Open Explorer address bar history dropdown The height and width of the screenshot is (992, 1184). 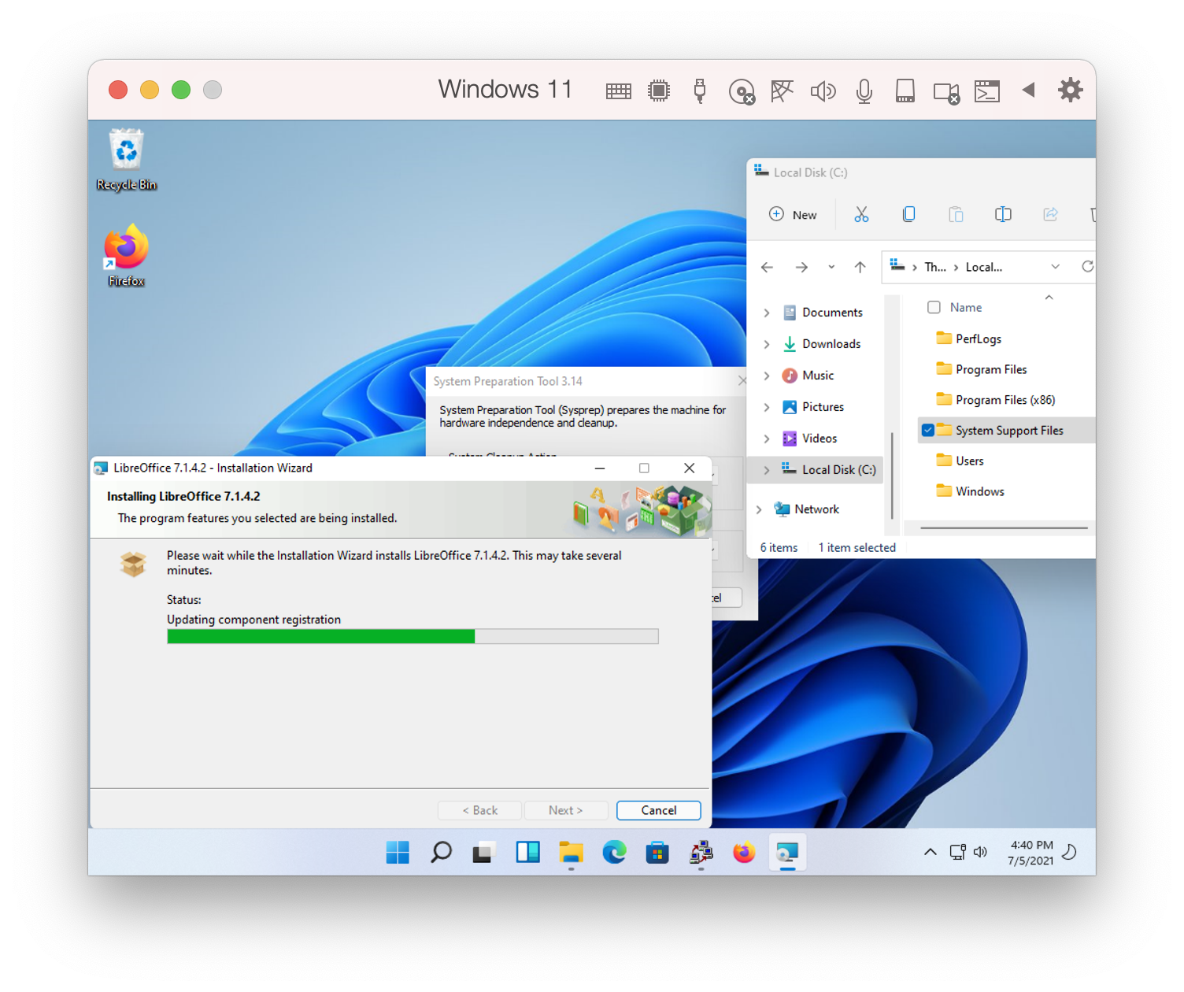point(1055,267)
